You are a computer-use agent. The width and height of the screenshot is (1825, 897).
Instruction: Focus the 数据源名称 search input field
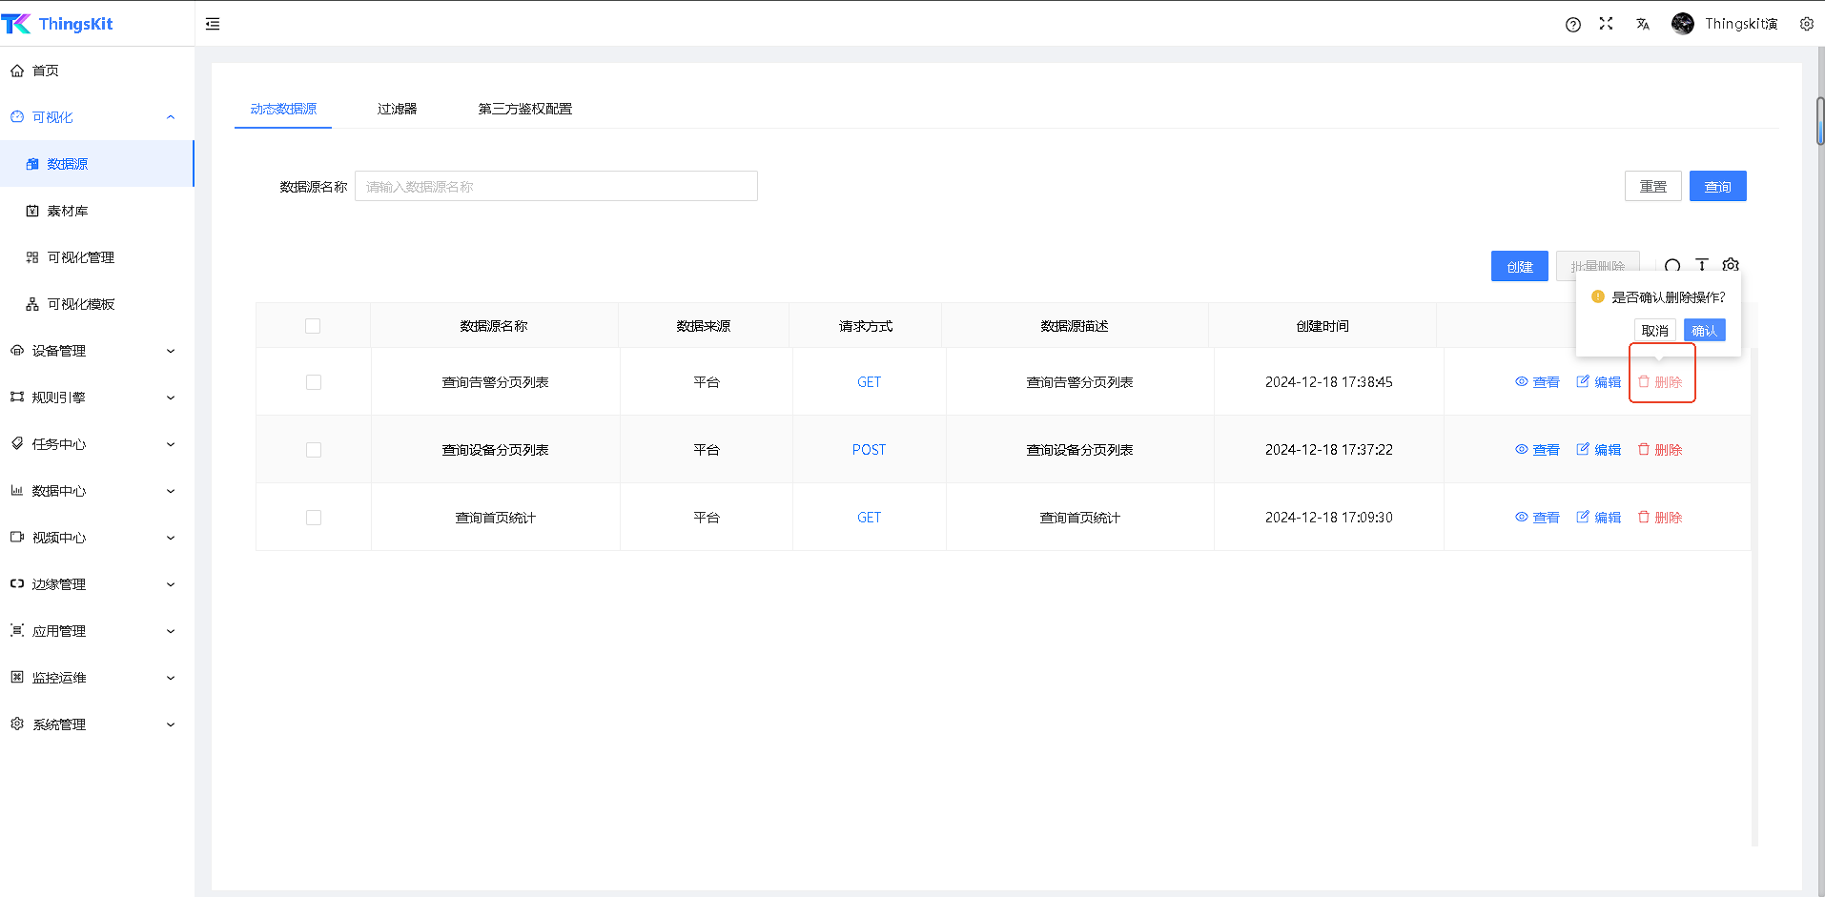click(556, 187)
